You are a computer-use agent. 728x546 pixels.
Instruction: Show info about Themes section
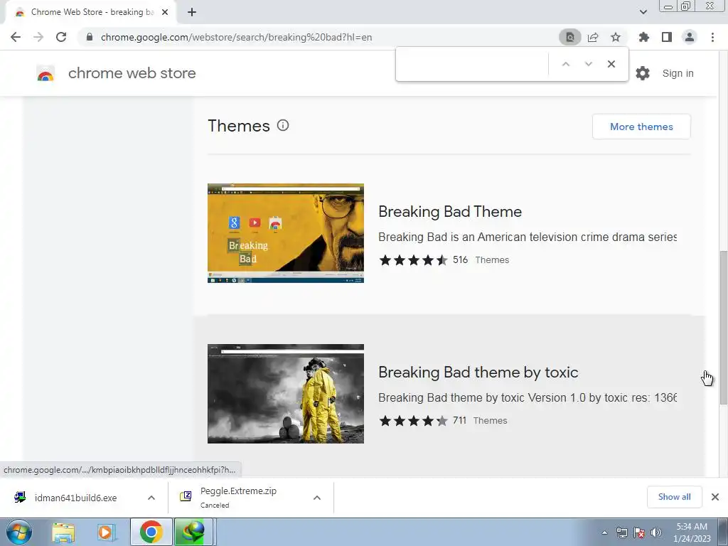[283, 125]
